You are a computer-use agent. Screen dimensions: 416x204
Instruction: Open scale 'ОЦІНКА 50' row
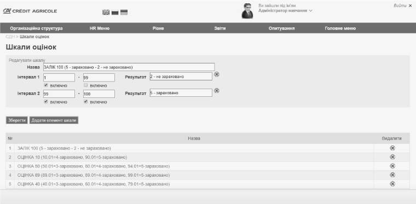94,166
